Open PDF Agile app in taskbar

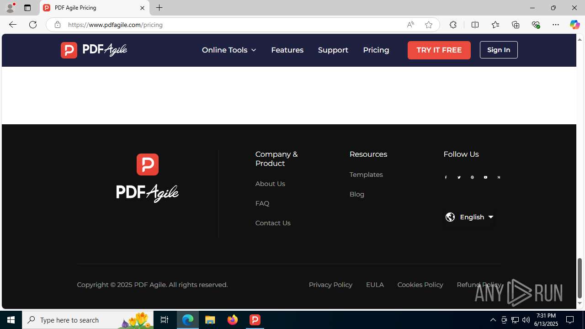coord(255,320)
